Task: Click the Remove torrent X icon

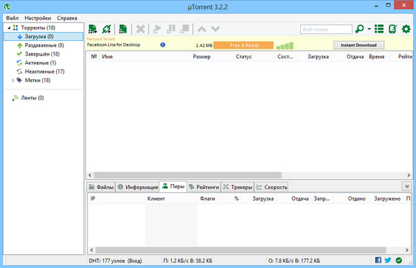Action: 140,29
